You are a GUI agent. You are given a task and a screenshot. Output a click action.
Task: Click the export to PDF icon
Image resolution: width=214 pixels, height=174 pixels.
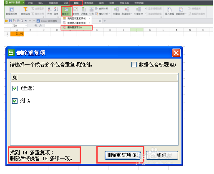[x=14, y=21]
